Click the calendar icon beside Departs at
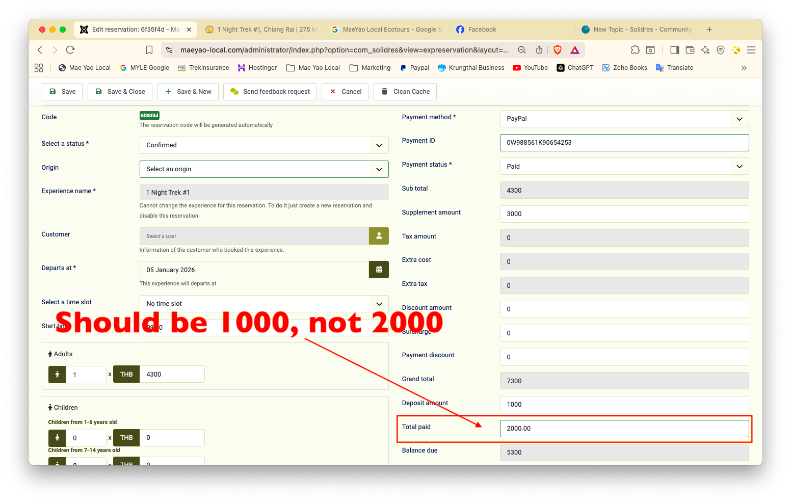 (x=379, y=270)
